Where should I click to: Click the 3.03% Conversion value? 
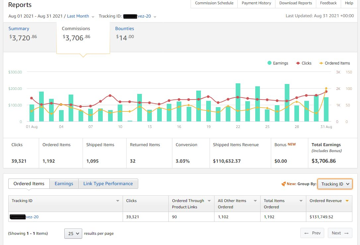[183, 161]
